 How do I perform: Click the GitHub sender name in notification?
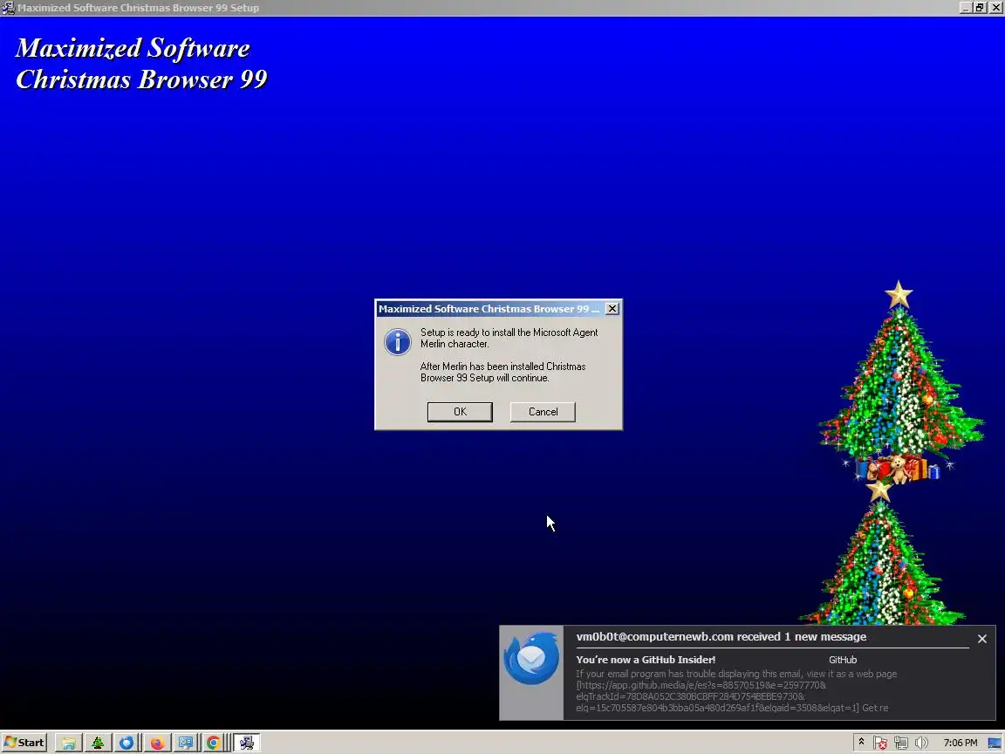[x=842, y=660]
